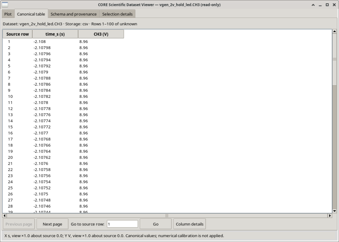Select source row number 10

pos(10,97)
